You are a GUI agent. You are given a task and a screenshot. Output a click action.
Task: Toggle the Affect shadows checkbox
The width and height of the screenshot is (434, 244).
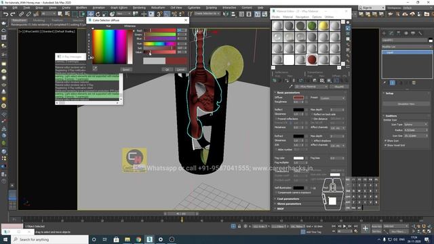[x=312, y=141]
